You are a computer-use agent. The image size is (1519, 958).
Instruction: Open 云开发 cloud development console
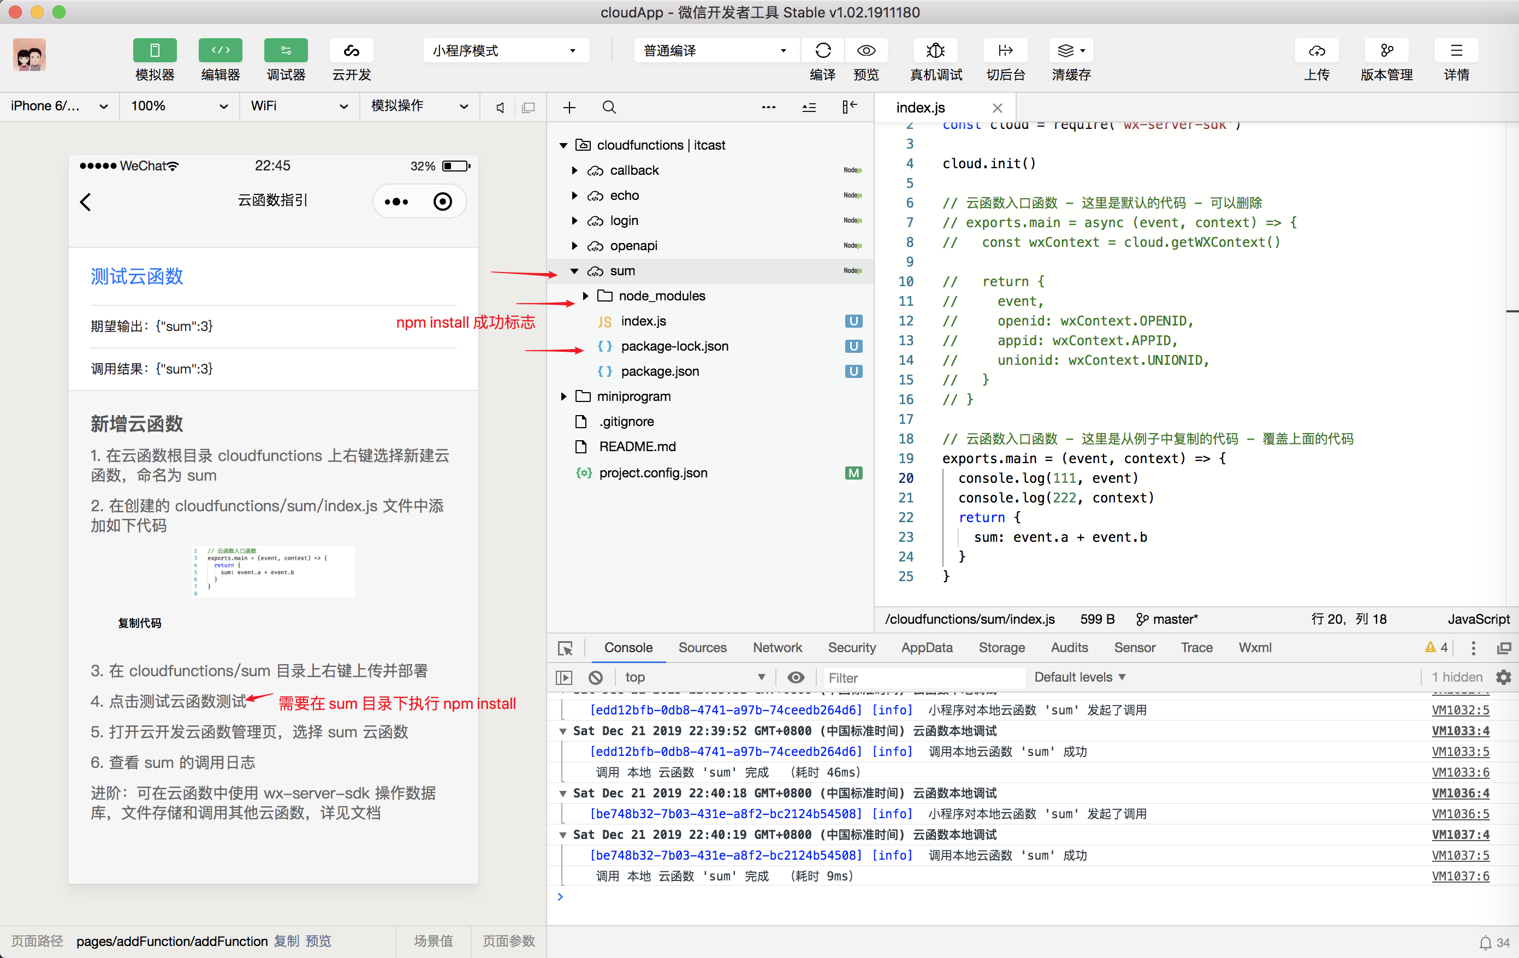pos(352,50)
